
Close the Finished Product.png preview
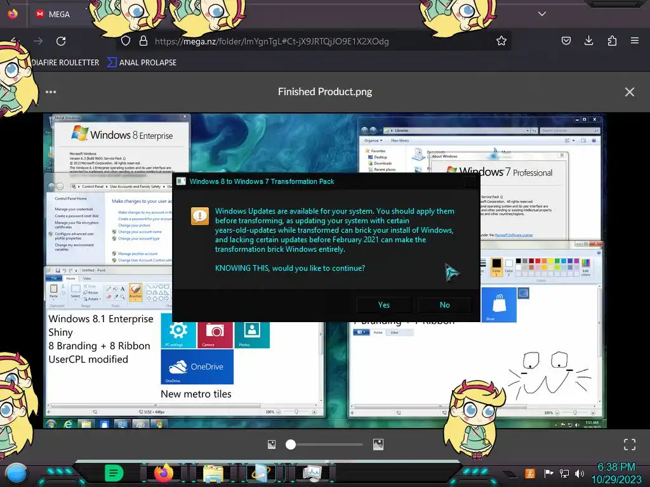(629, 92)
